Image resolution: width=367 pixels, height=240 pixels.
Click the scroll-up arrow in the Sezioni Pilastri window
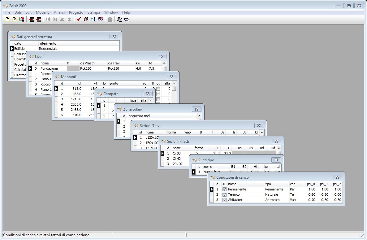point(279,148)
